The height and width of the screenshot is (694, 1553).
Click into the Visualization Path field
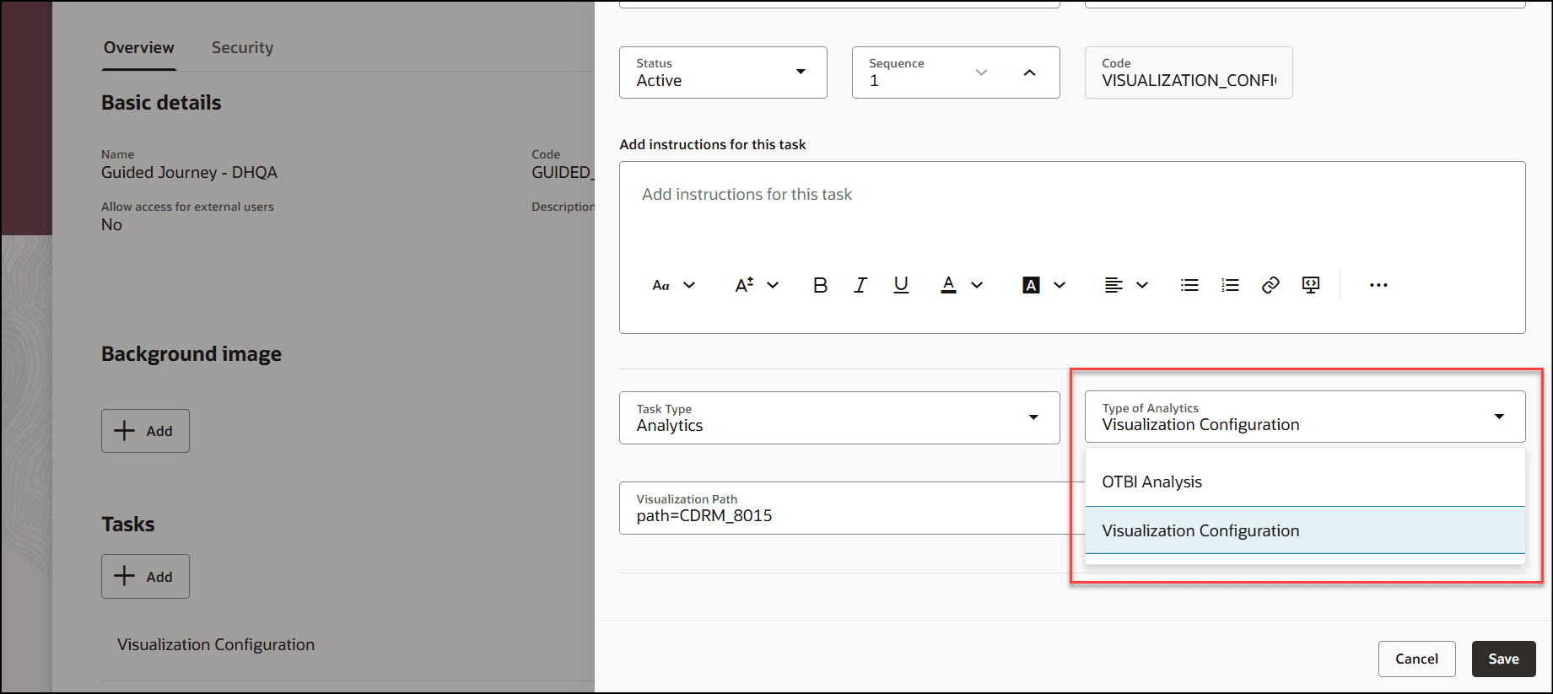pos(852,508)
